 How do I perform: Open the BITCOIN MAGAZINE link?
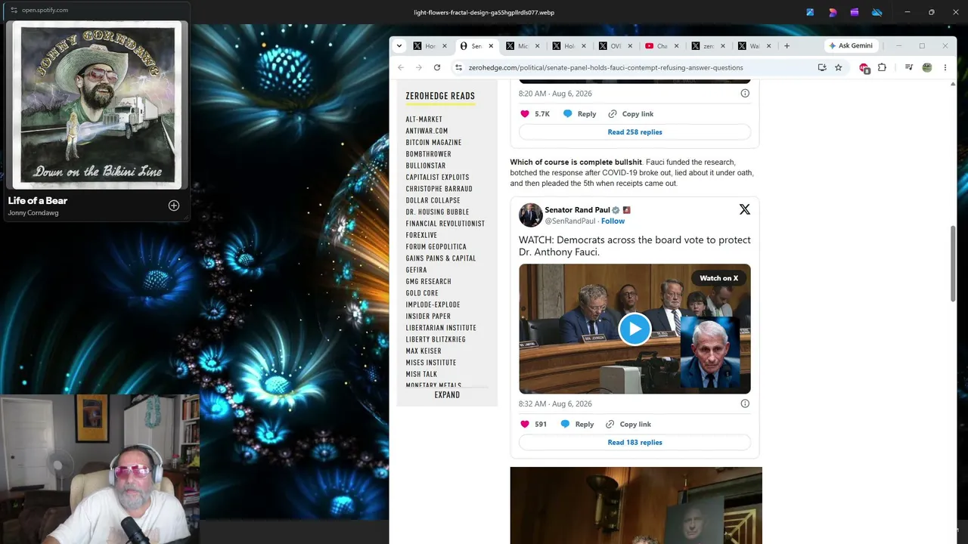coord(433,143)
